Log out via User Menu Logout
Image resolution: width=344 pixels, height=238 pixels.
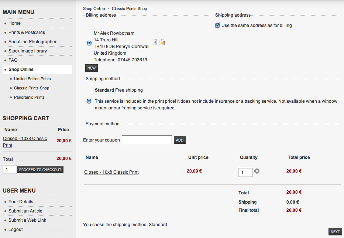coord(16,229)
